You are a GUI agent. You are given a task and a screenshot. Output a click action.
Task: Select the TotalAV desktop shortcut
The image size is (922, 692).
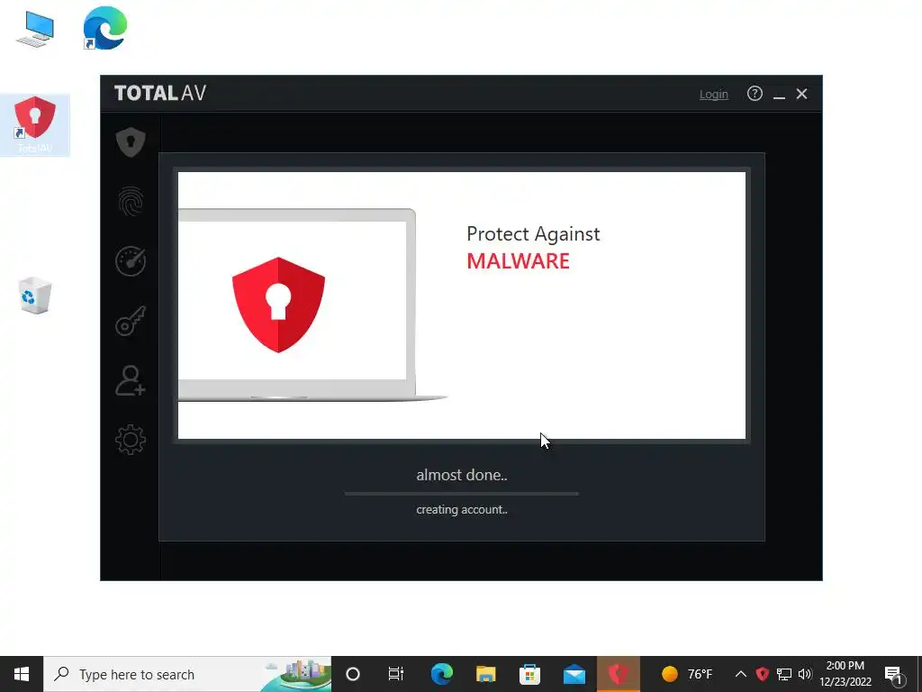point(35,124)
